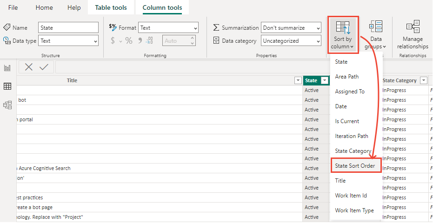Open the Home tab
This screenshot has height=223, width=433.
(44, 7)
